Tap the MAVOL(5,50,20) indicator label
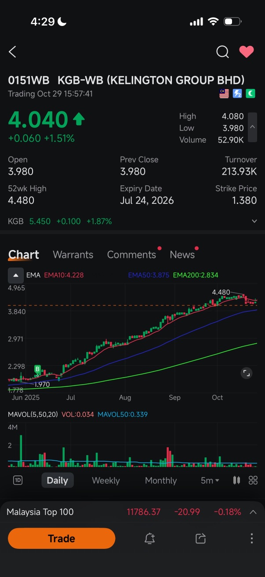This screenshot has height=577, width=265. click(33, 414)
